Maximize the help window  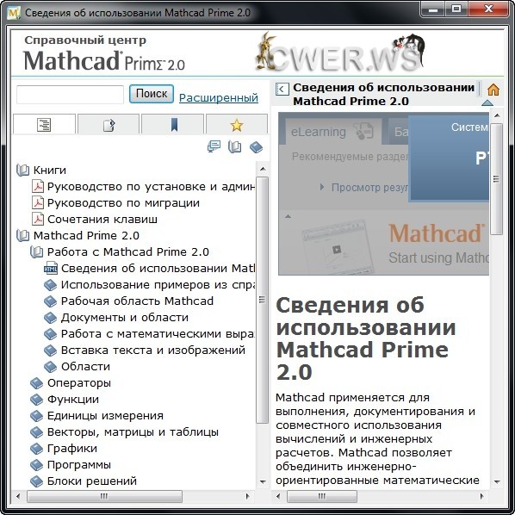tap(456, 9)
